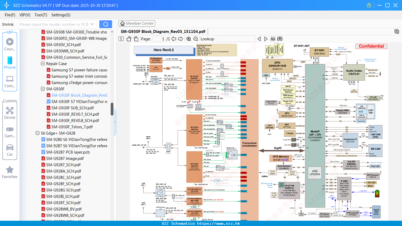
Task: Click the Shrink button
Action: (x=8, y=24)
